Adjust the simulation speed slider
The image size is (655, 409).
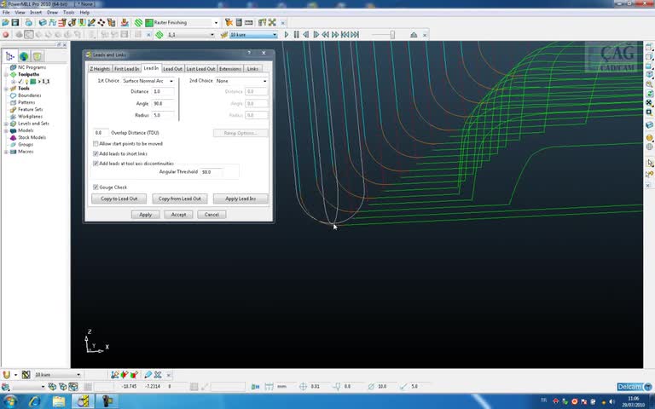tap(392, 35)
